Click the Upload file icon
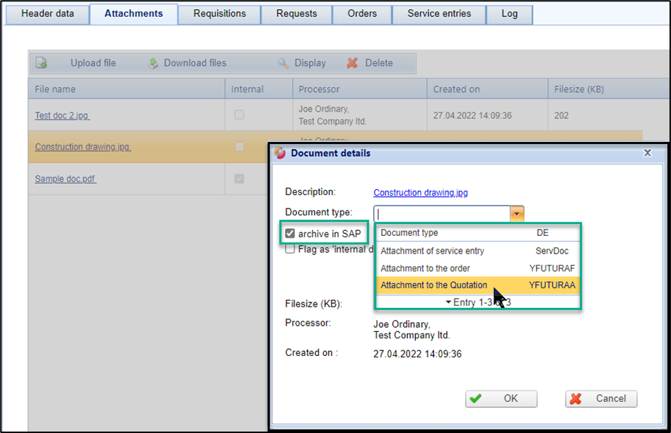The width and height of the screenshot is (671, 433). 42,63
